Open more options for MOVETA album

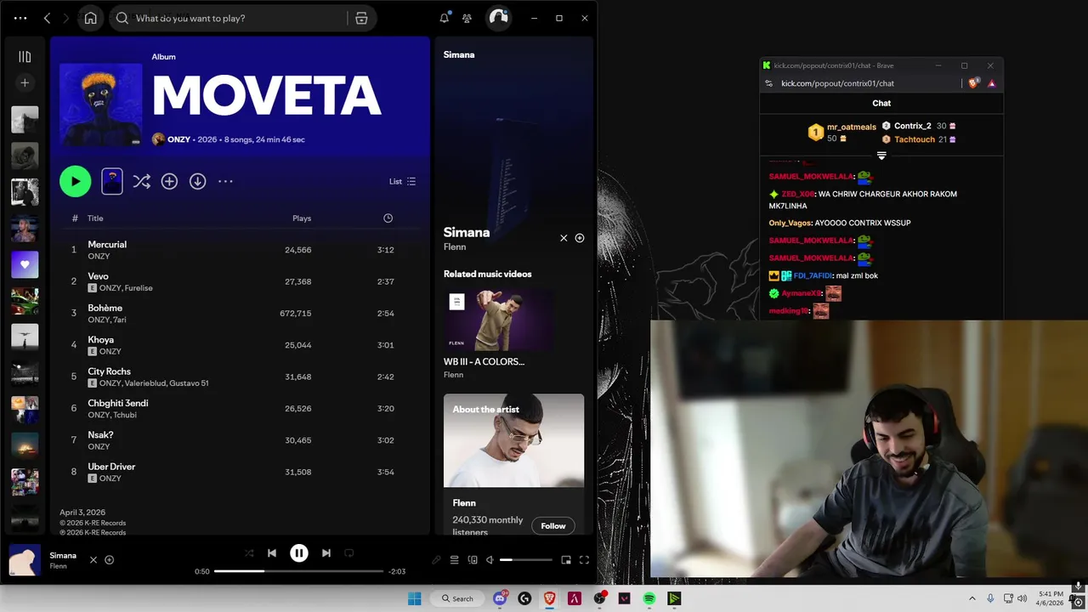point(225,181)
